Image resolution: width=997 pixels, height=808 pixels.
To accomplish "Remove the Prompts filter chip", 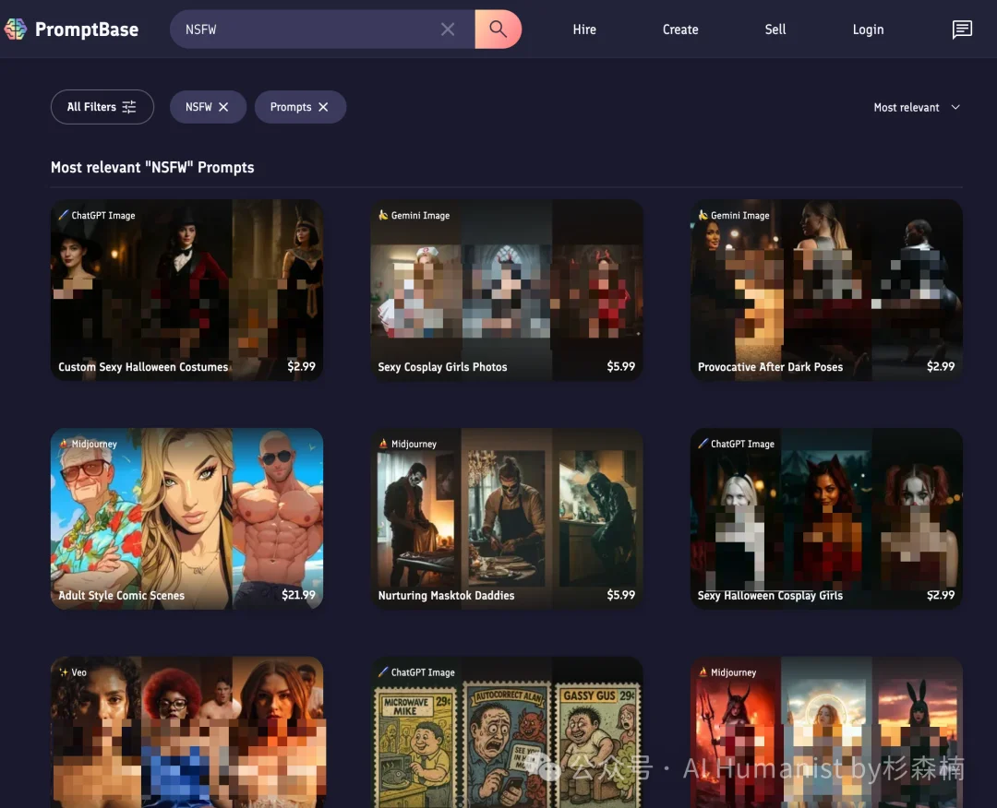I will 323,107.
